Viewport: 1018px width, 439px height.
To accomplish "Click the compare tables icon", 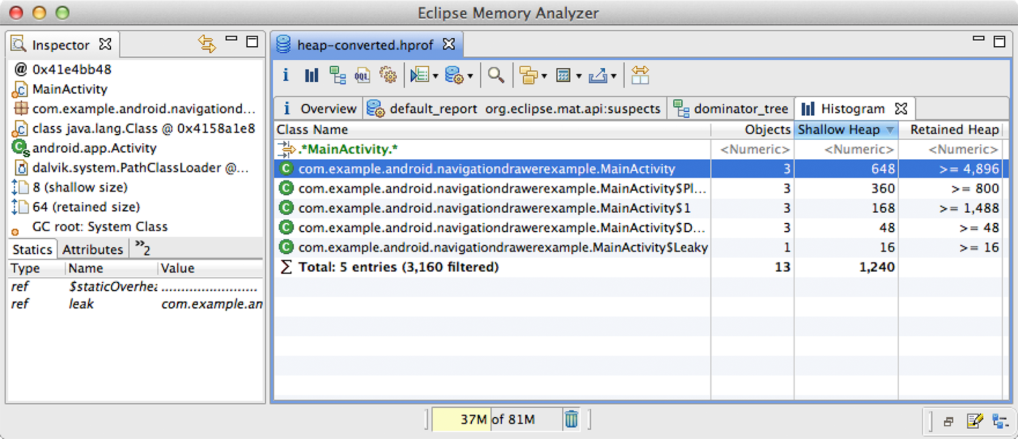I will point(640,75).
